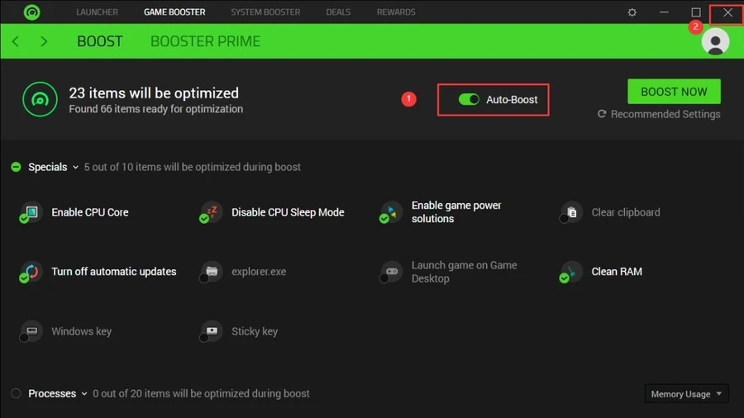Image resolution: width=744 pixels, height=418 pixels.
Task: Click the Boost Now button
Action: coord(674,92)
